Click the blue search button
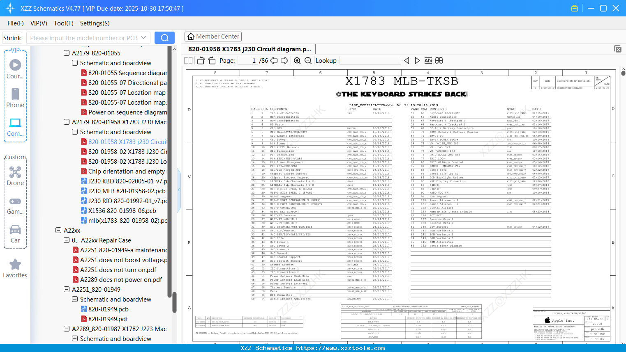The width and height of the screenshot is (626, 352). [x=164, y=38]
